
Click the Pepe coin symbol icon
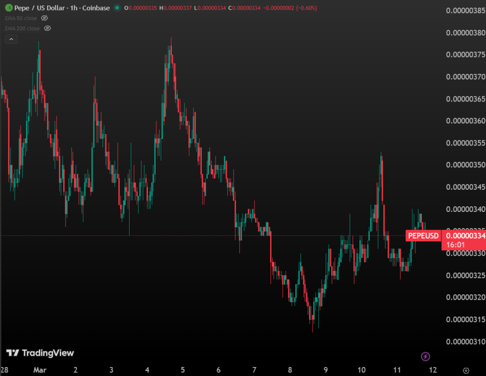(9, 8)
